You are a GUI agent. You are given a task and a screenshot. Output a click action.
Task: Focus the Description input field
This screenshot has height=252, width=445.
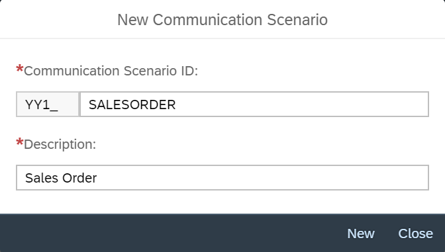(x=222, y=177)
